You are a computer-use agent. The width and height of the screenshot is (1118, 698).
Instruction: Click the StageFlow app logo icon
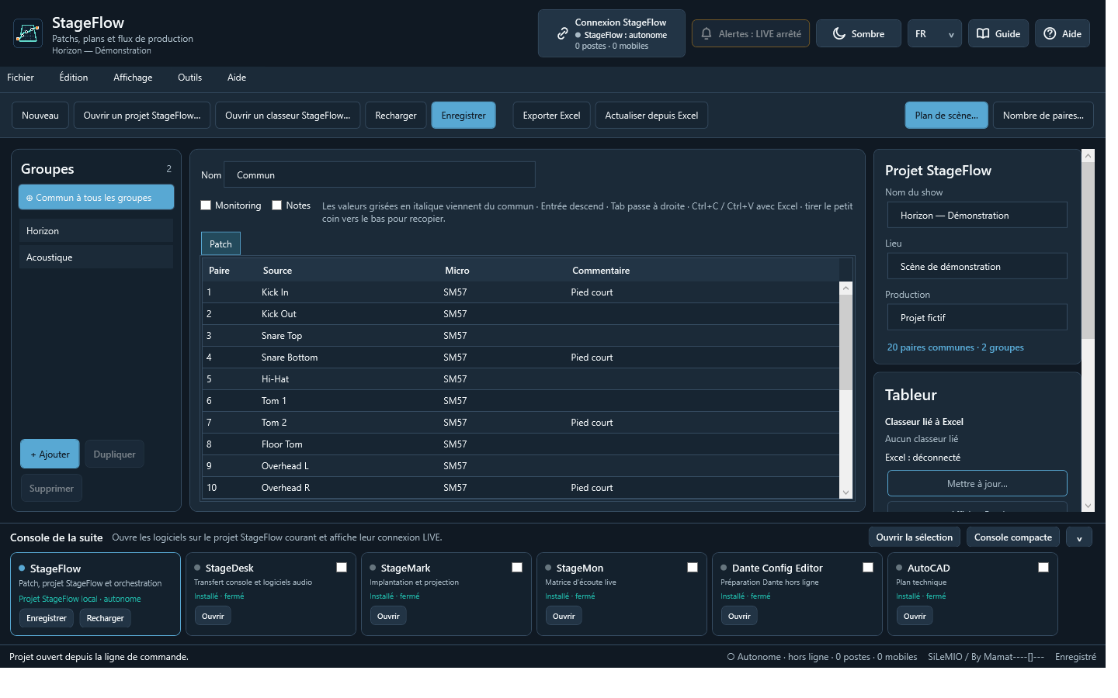(28, 33)
